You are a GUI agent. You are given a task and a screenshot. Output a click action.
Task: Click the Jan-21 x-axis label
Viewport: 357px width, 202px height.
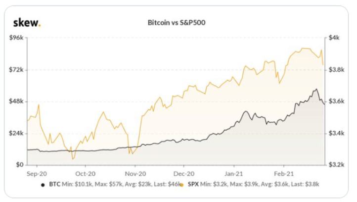coord(233,174)
